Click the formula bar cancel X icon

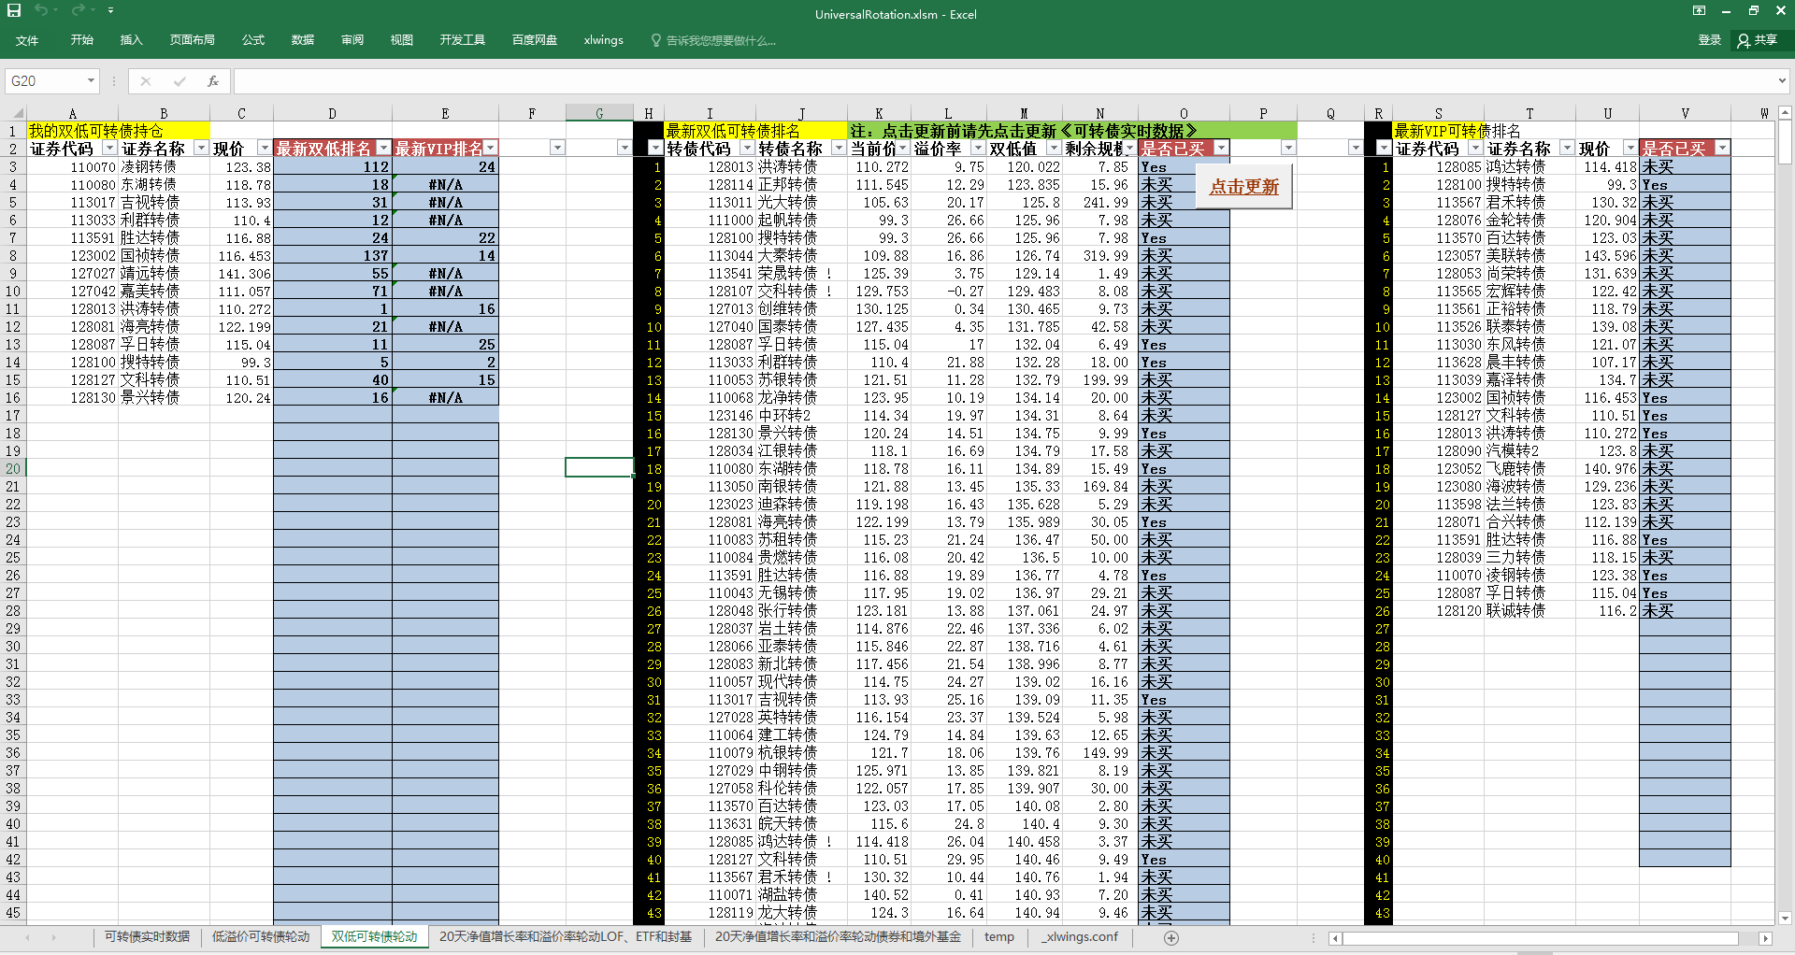click(146, 81)
